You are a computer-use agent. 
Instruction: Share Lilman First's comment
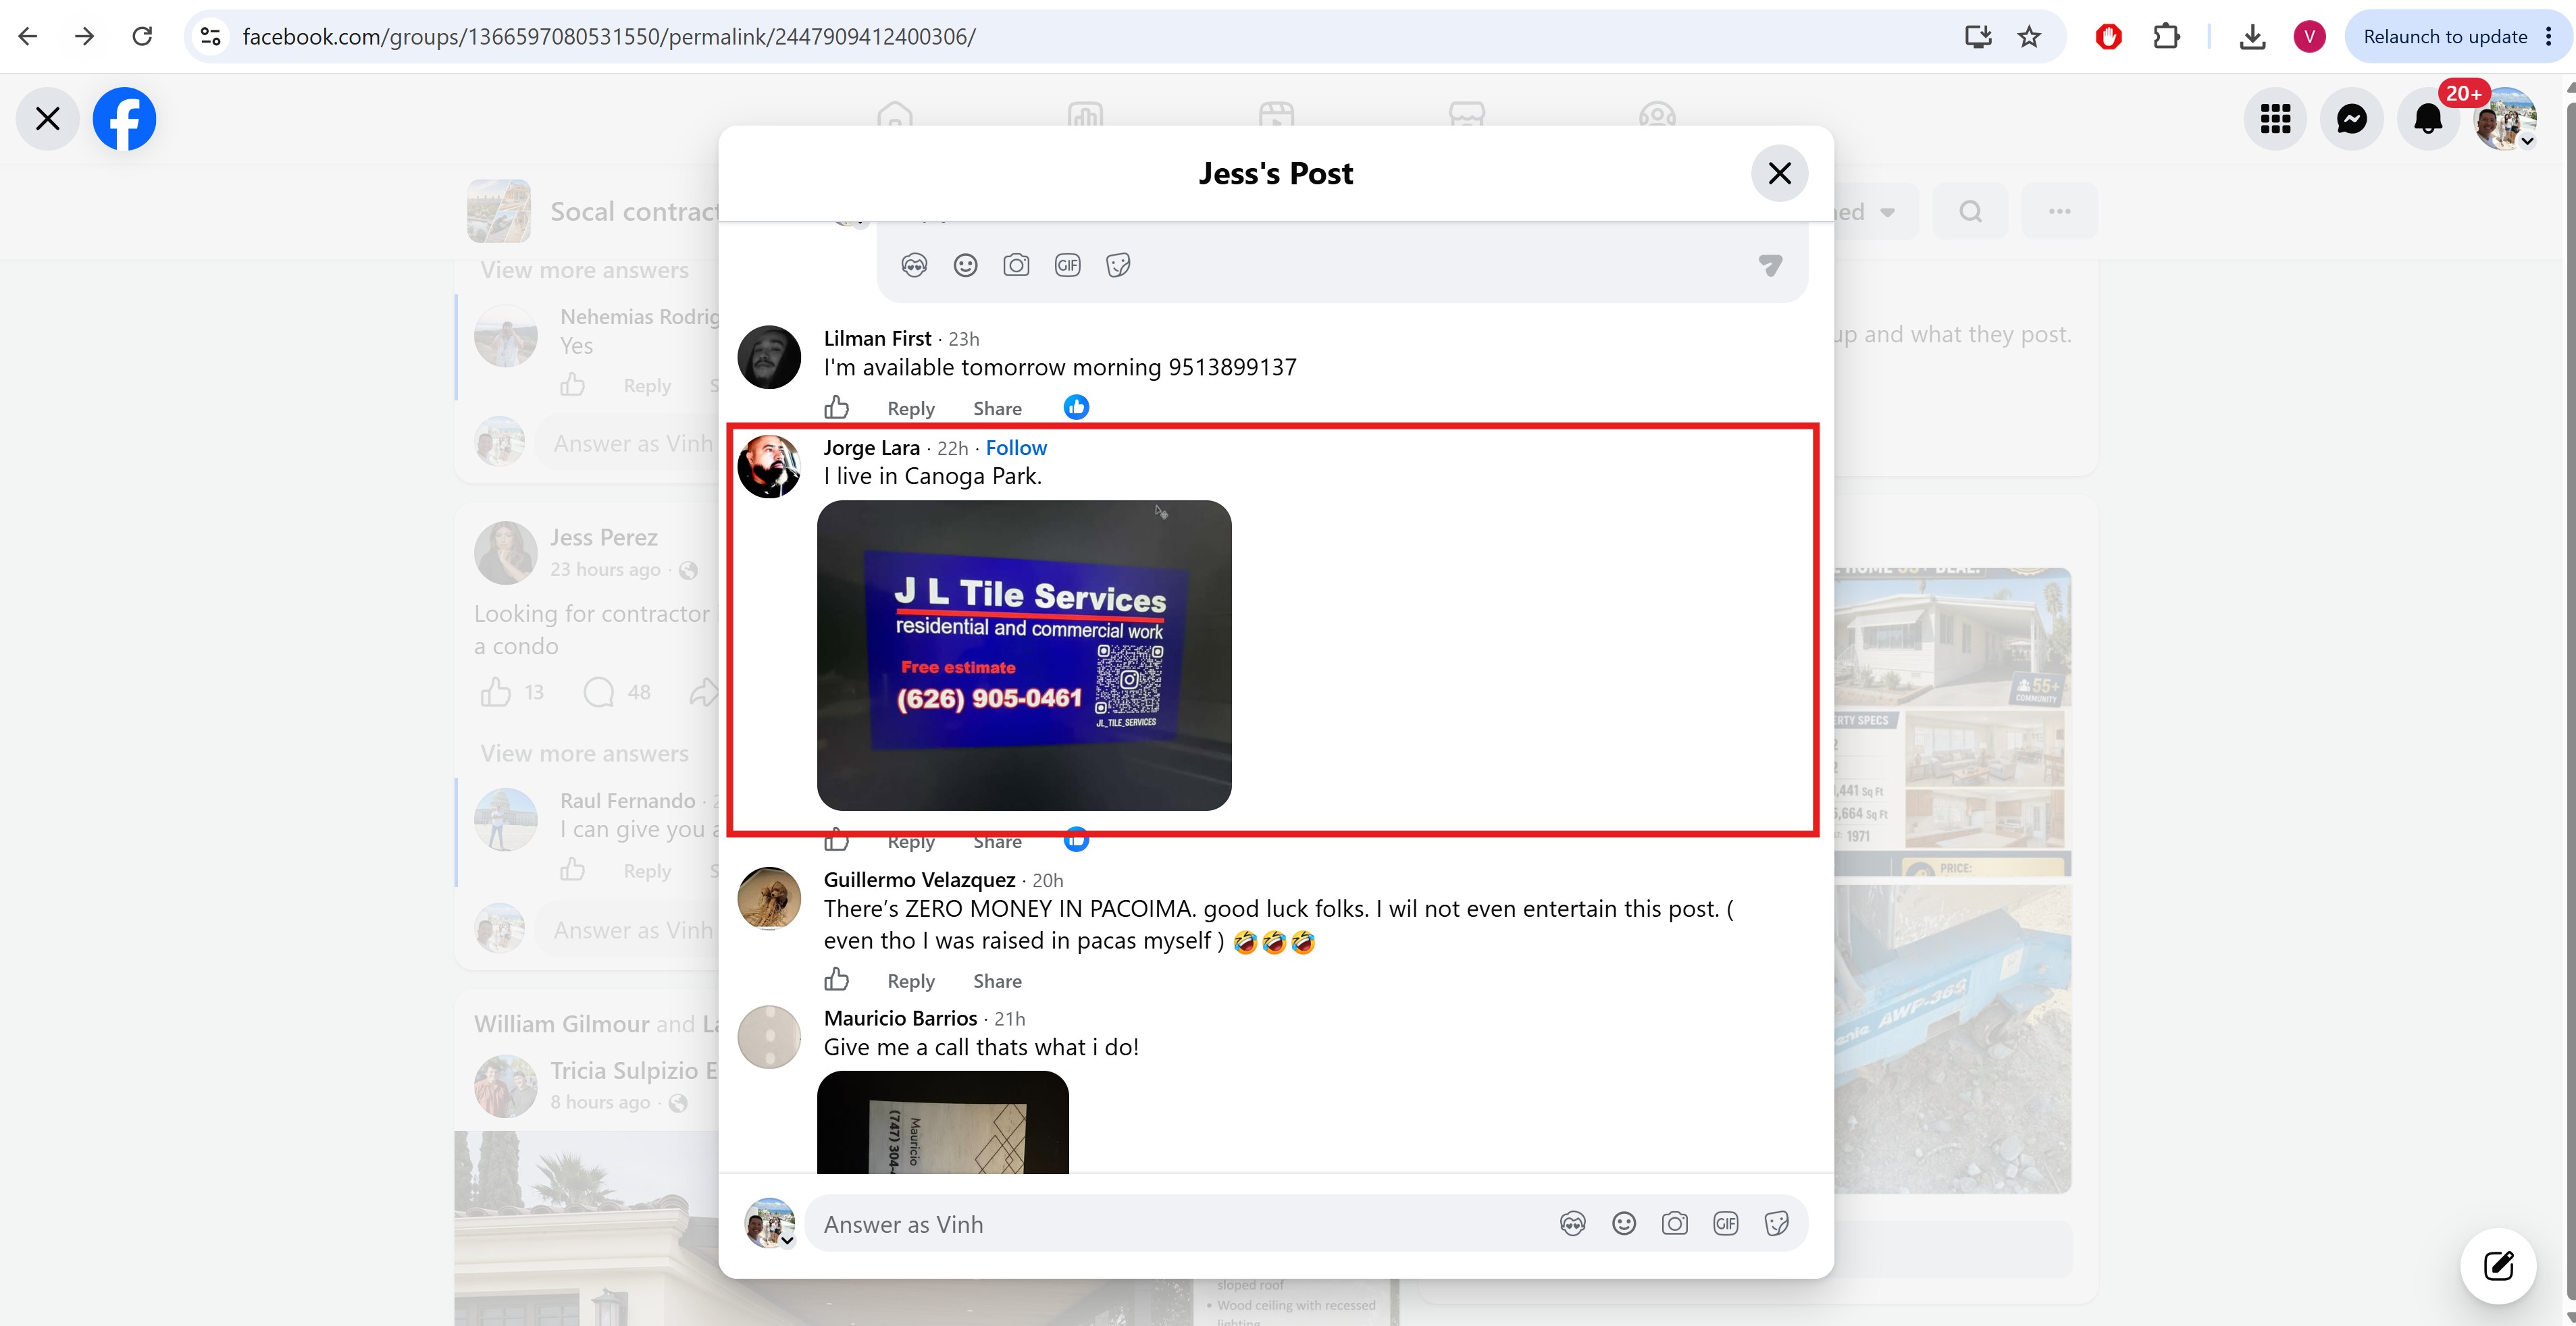tap(997, 408)
